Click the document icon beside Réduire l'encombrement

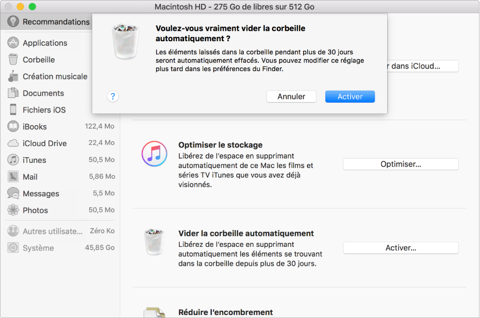click(154, 312)
